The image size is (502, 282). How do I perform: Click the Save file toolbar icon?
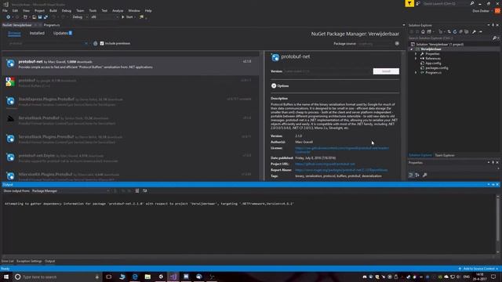point(40,17)
